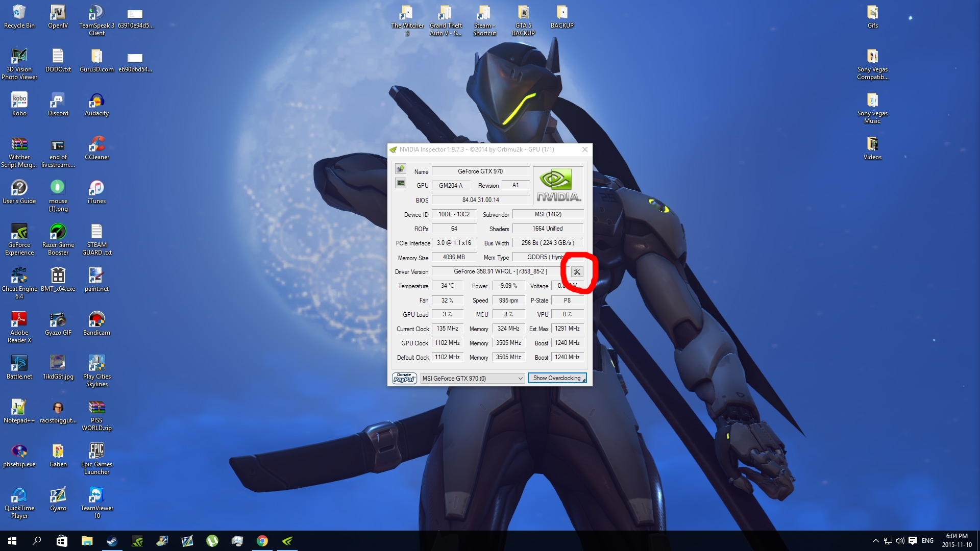Click Show Overclocking button
Image resolution: width=980 pixels, height=551 pixels.
(557, 378)
